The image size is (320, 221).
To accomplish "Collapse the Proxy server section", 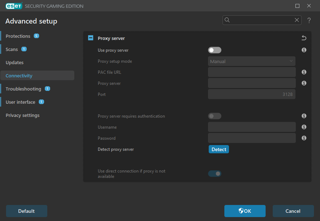I will pos(91,38).
